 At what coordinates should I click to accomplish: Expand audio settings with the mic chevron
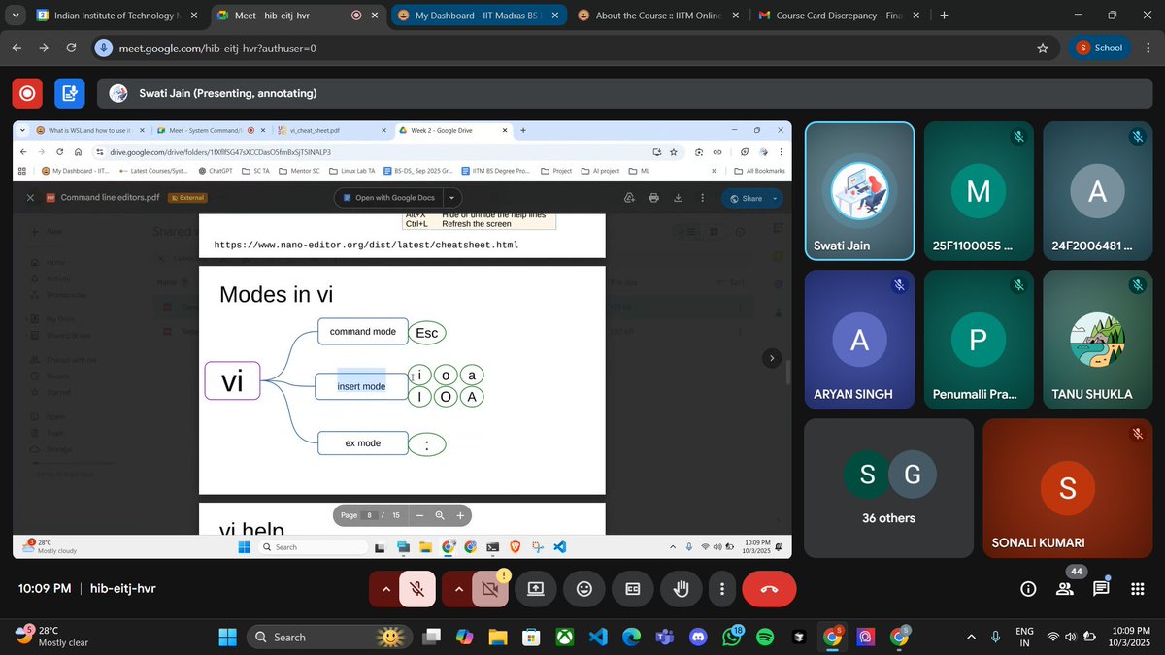[385, 589]
